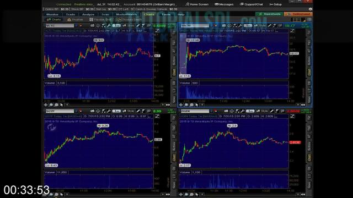
Task: Click the round clock icon on SGYP chart toolbar
Action: (98, 111)
